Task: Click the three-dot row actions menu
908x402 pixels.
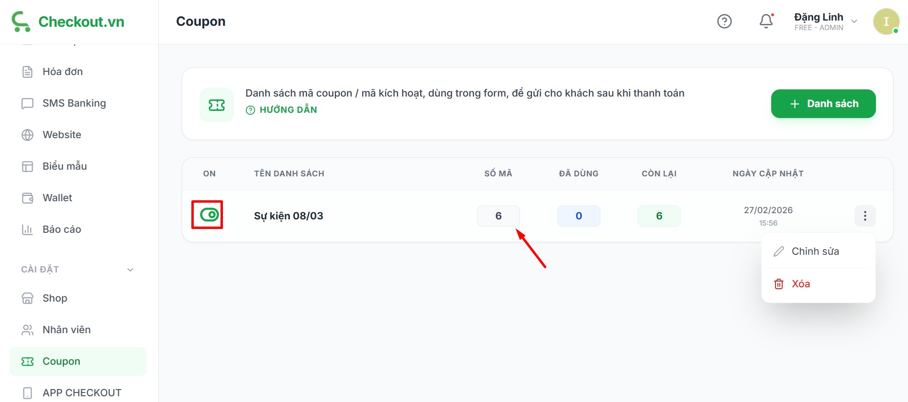Action: 864,216
